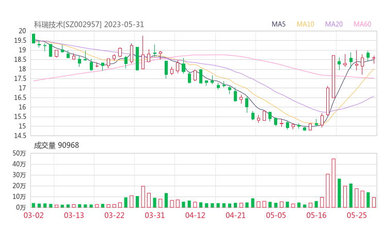The width and height of the screenshot is (382, 227).
Task: Click the 40万 volume axis label
Action: tap(19, 164)
